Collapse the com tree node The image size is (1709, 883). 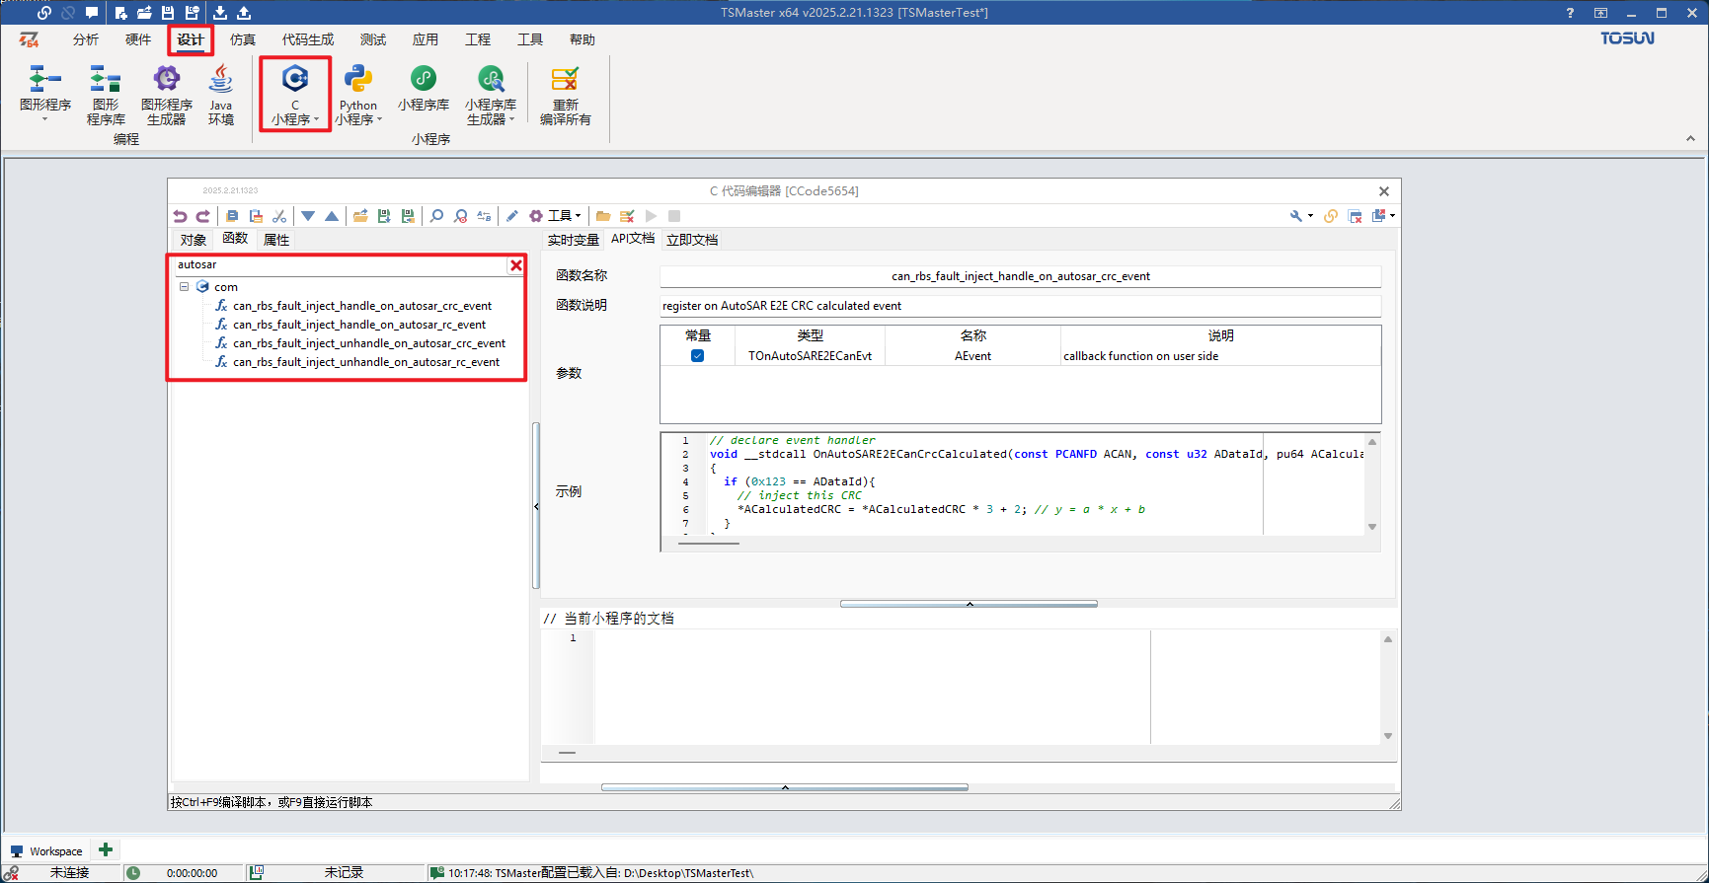pos(184,287)
